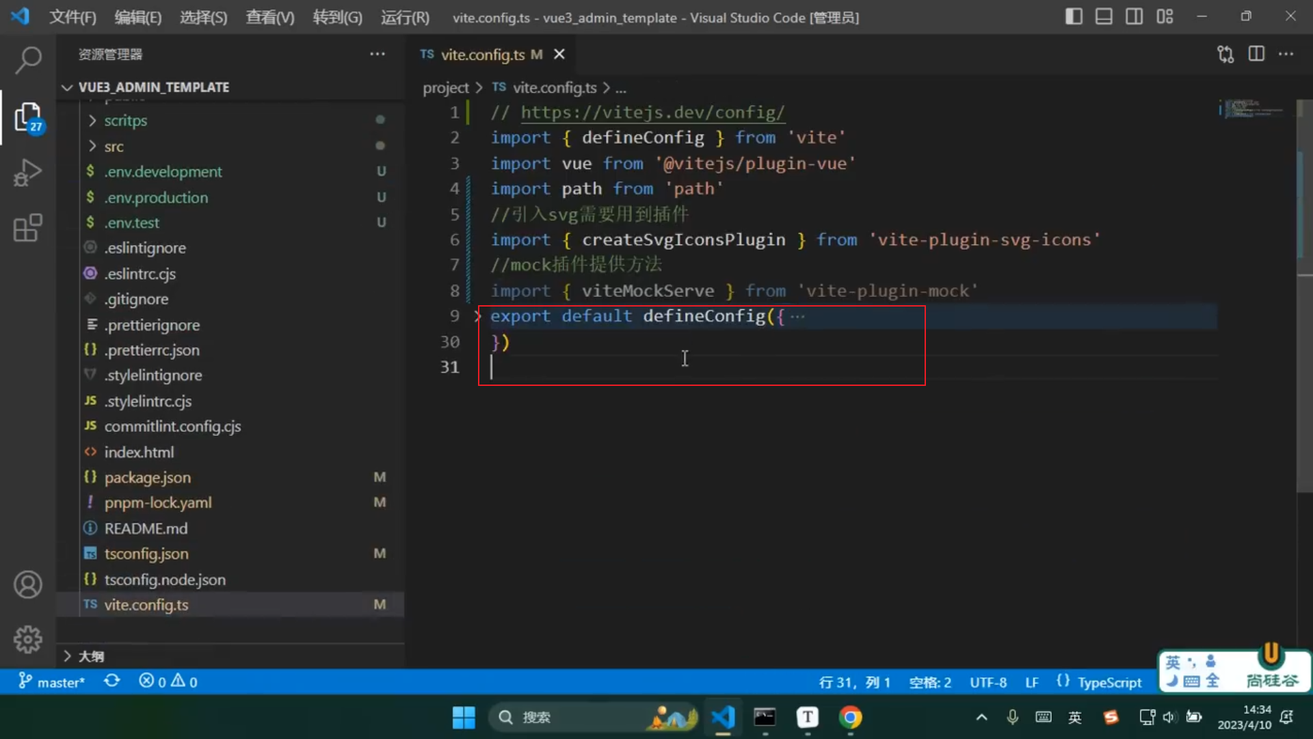
Task: Toggle primary sidebar layout icon
Action: click(x=1074, y=16)
